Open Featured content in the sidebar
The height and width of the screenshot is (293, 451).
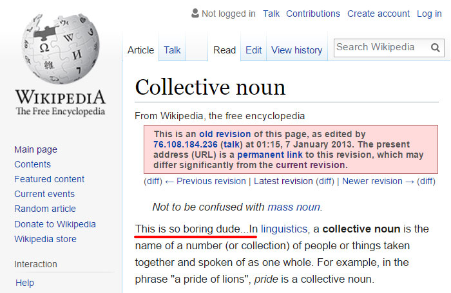pos(49,179)
